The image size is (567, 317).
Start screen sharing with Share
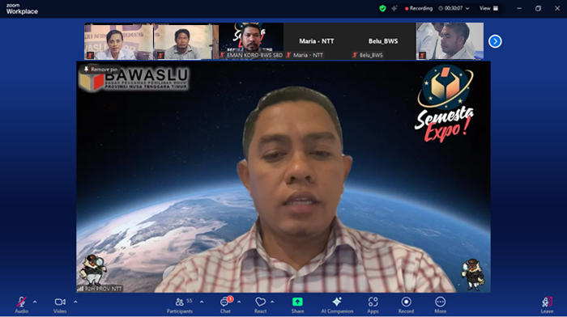(x=297, y=305)
